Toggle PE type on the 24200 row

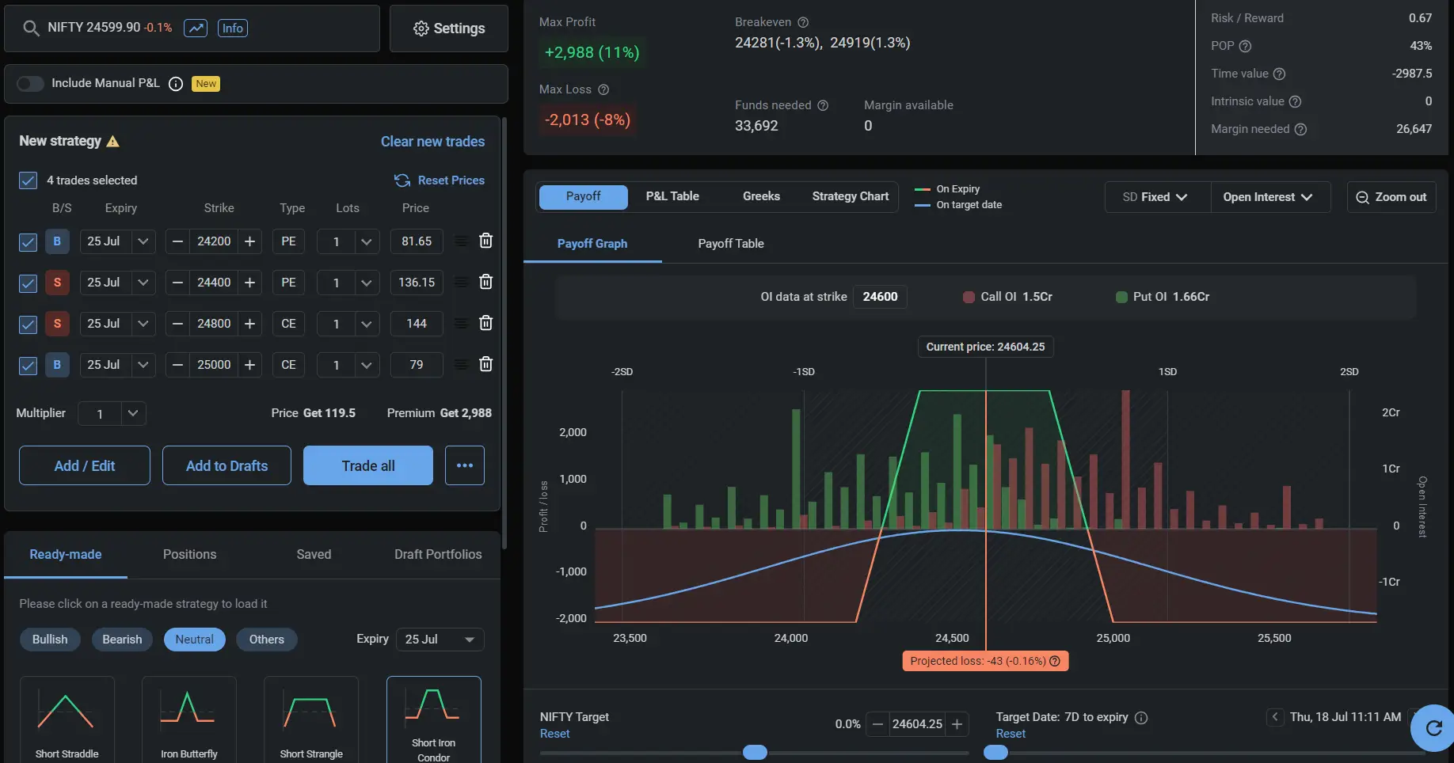[288, 241]
